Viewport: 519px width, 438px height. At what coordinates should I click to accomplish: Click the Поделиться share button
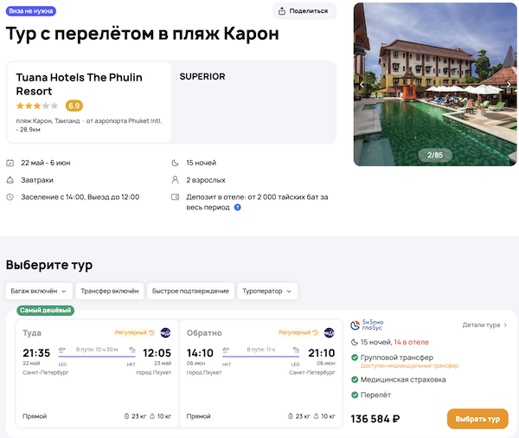tap(304, 11)
